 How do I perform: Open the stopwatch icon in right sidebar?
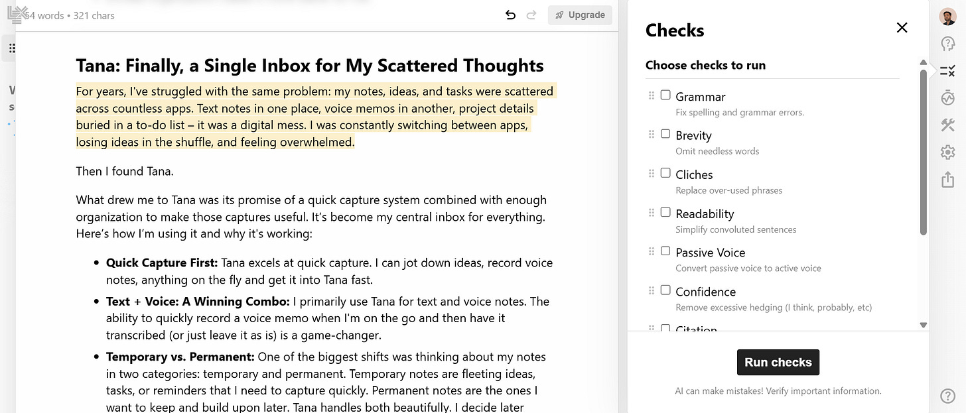tap(948, 97)
